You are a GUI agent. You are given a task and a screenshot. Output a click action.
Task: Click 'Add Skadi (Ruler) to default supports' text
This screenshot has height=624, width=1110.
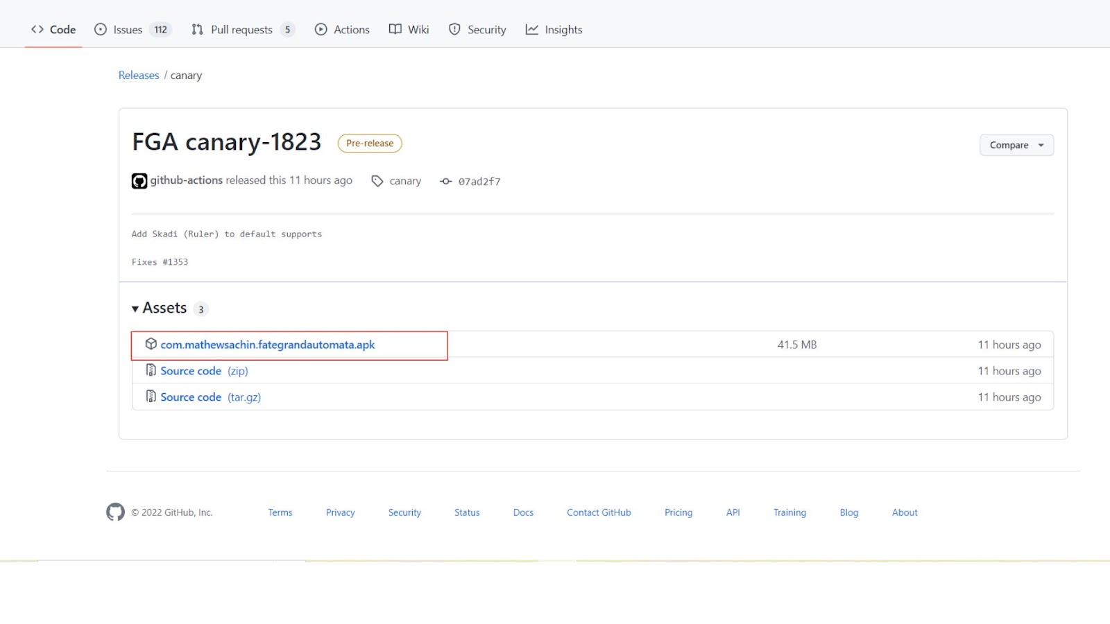click(x=227, y=234)
